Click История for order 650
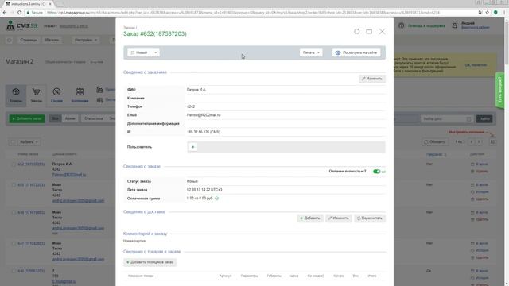This screenshot has width=509, height=286. click(x=480, y=192)
